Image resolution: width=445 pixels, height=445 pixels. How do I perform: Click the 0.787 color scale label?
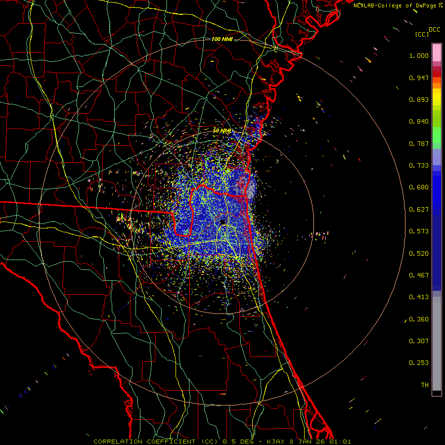point(419,143)
